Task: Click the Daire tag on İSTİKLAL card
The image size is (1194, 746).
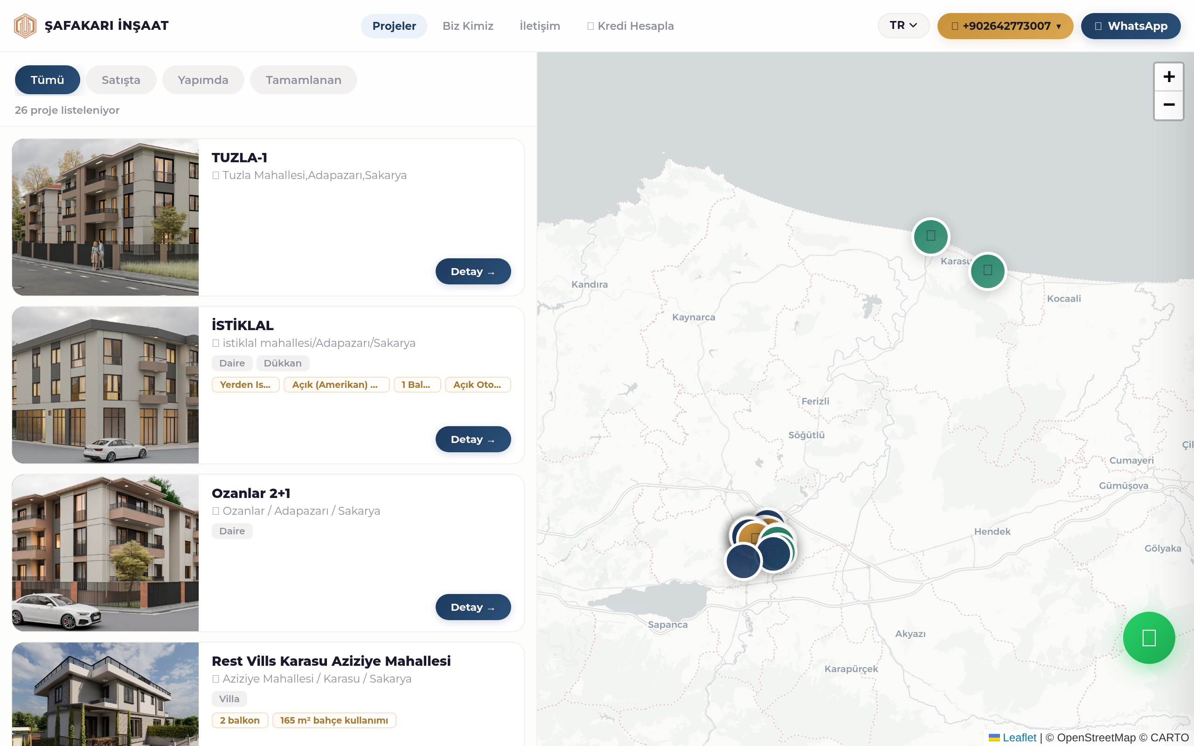Action: click(x=232, y=363)
